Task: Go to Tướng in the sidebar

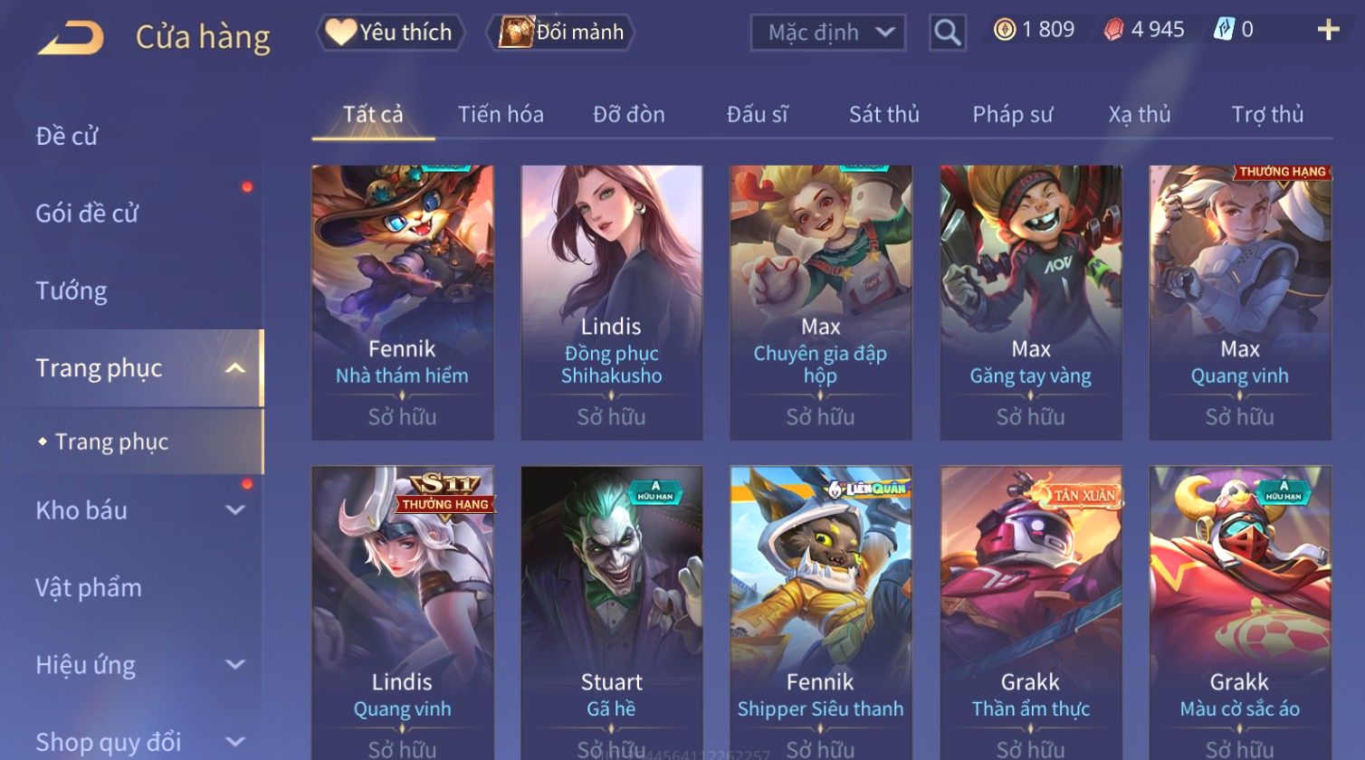Action: [x=72, y=290]
